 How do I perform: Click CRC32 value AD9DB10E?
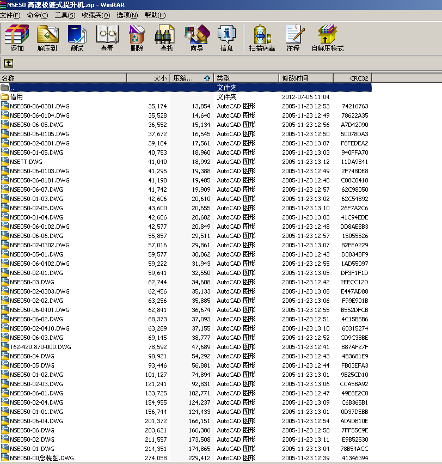click(354, 421)
